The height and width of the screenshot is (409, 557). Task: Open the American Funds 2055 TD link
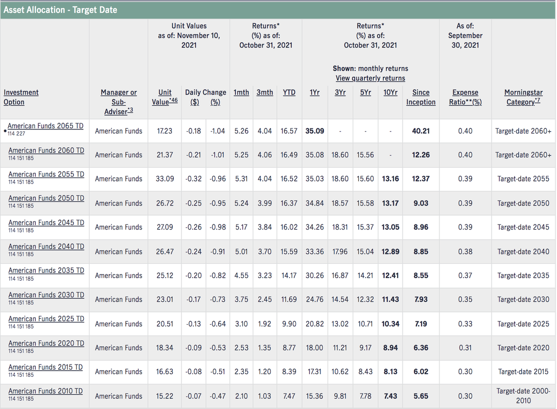tap(46, 174)
